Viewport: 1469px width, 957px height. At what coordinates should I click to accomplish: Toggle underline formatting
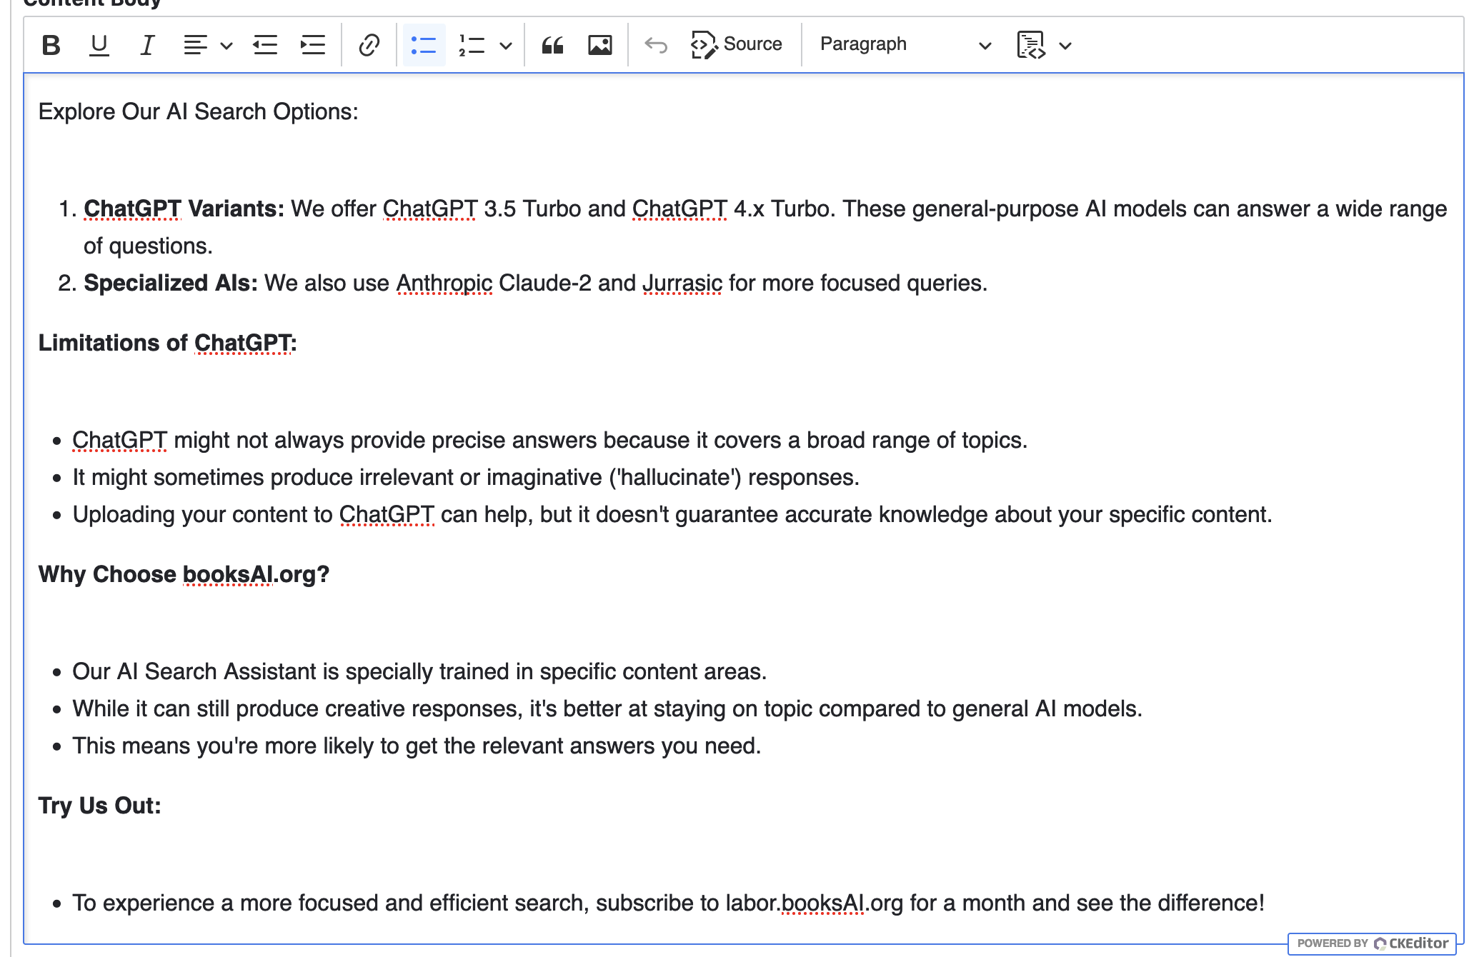pos(99,44)
